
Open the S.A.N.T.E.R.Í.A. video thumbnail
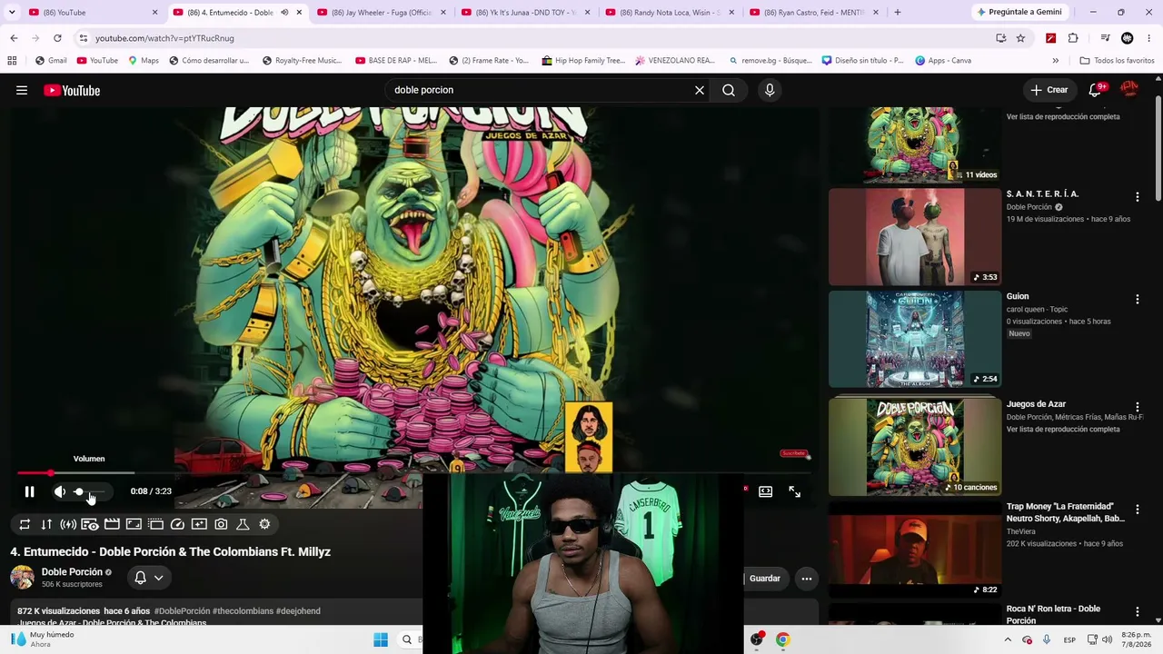pos(915,237)
